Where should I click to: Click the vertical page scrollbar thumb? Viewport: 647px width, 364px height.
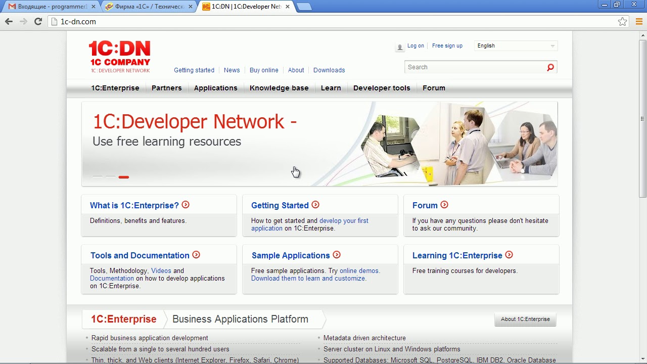click(642, 119)
